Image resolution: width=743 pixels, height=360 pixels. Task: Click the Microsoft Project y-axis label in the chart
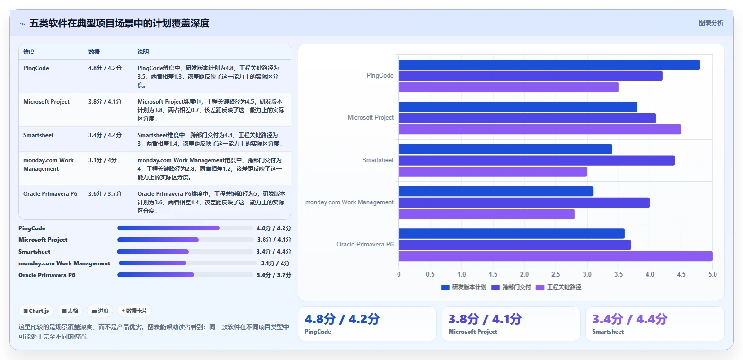pos(371,118)
